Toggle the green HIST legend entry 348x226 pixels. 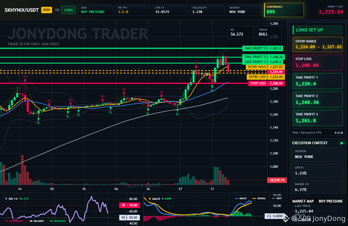[277, 198]
